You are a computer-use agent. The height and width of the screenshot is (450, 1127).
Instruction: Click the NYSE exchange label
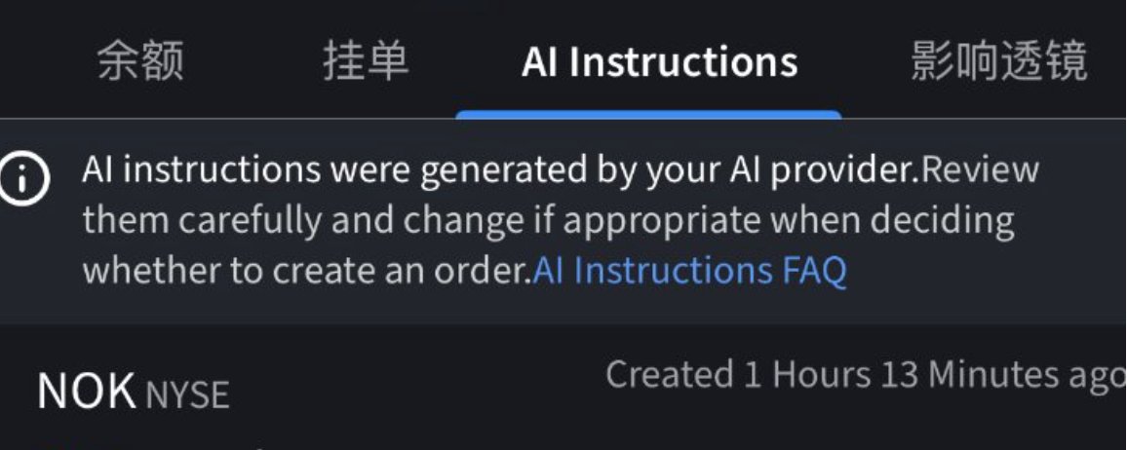tap(187, 395)
